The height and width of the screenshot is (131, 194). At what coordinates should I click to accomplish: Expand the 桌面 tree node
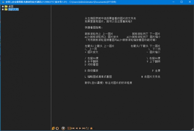(3, 6)
